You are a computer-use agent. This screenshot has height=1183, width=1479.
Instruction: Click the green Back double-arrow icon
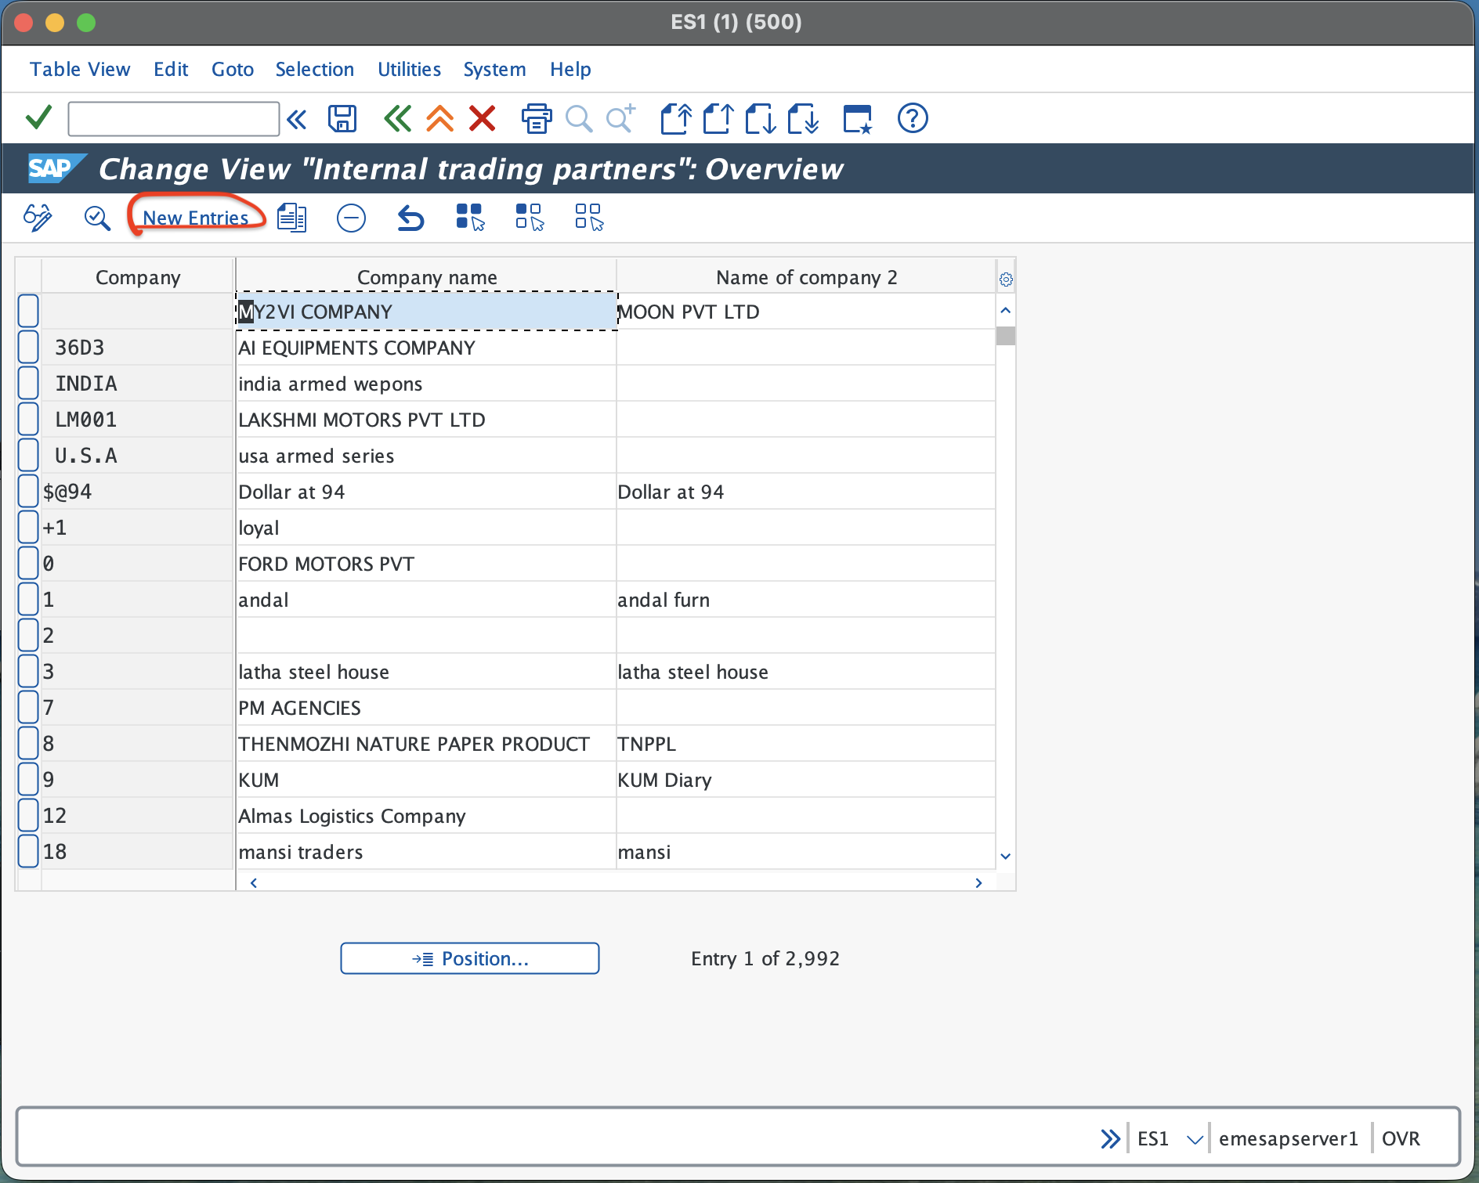pyautogui.click(x=398, y=119)
